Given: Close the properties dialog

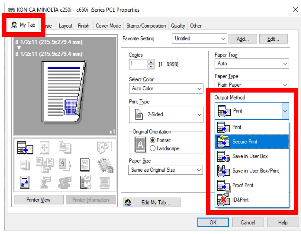Looking at the screenshot, I should click(295, 9).
